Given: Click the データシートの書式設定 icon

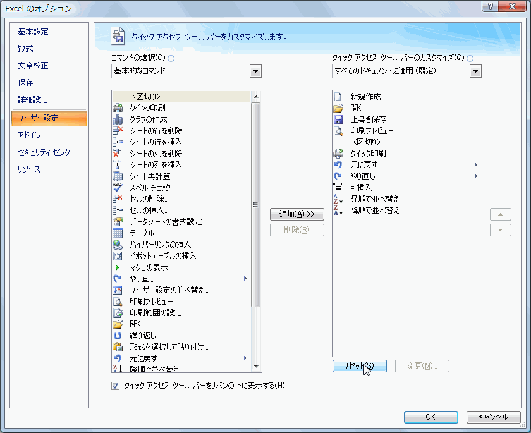Looking at the screenshot, I should 118,222.
